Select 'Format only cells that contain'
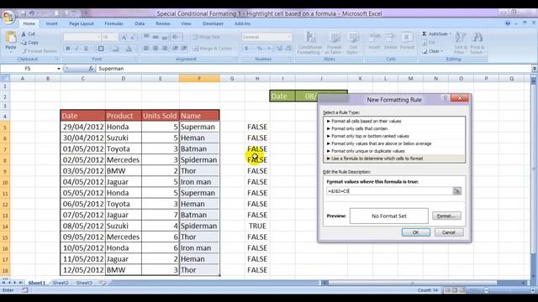This screenshot has width=538, height=302. point(394,128)
